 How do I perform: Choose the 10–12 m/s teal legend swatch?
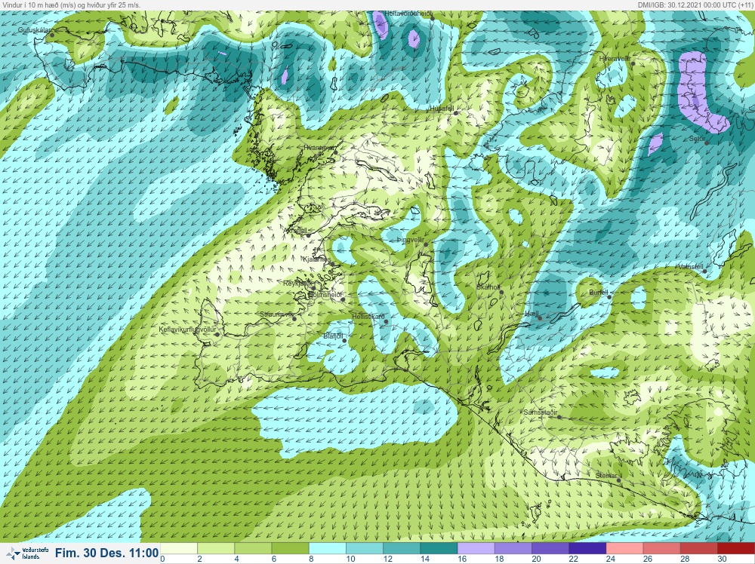(364, 549)
